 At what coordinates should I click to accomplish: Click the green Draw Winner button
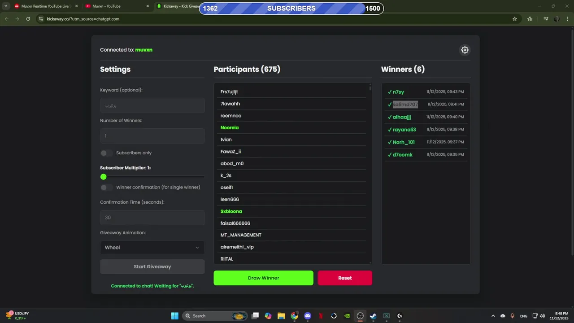(263, 278)
